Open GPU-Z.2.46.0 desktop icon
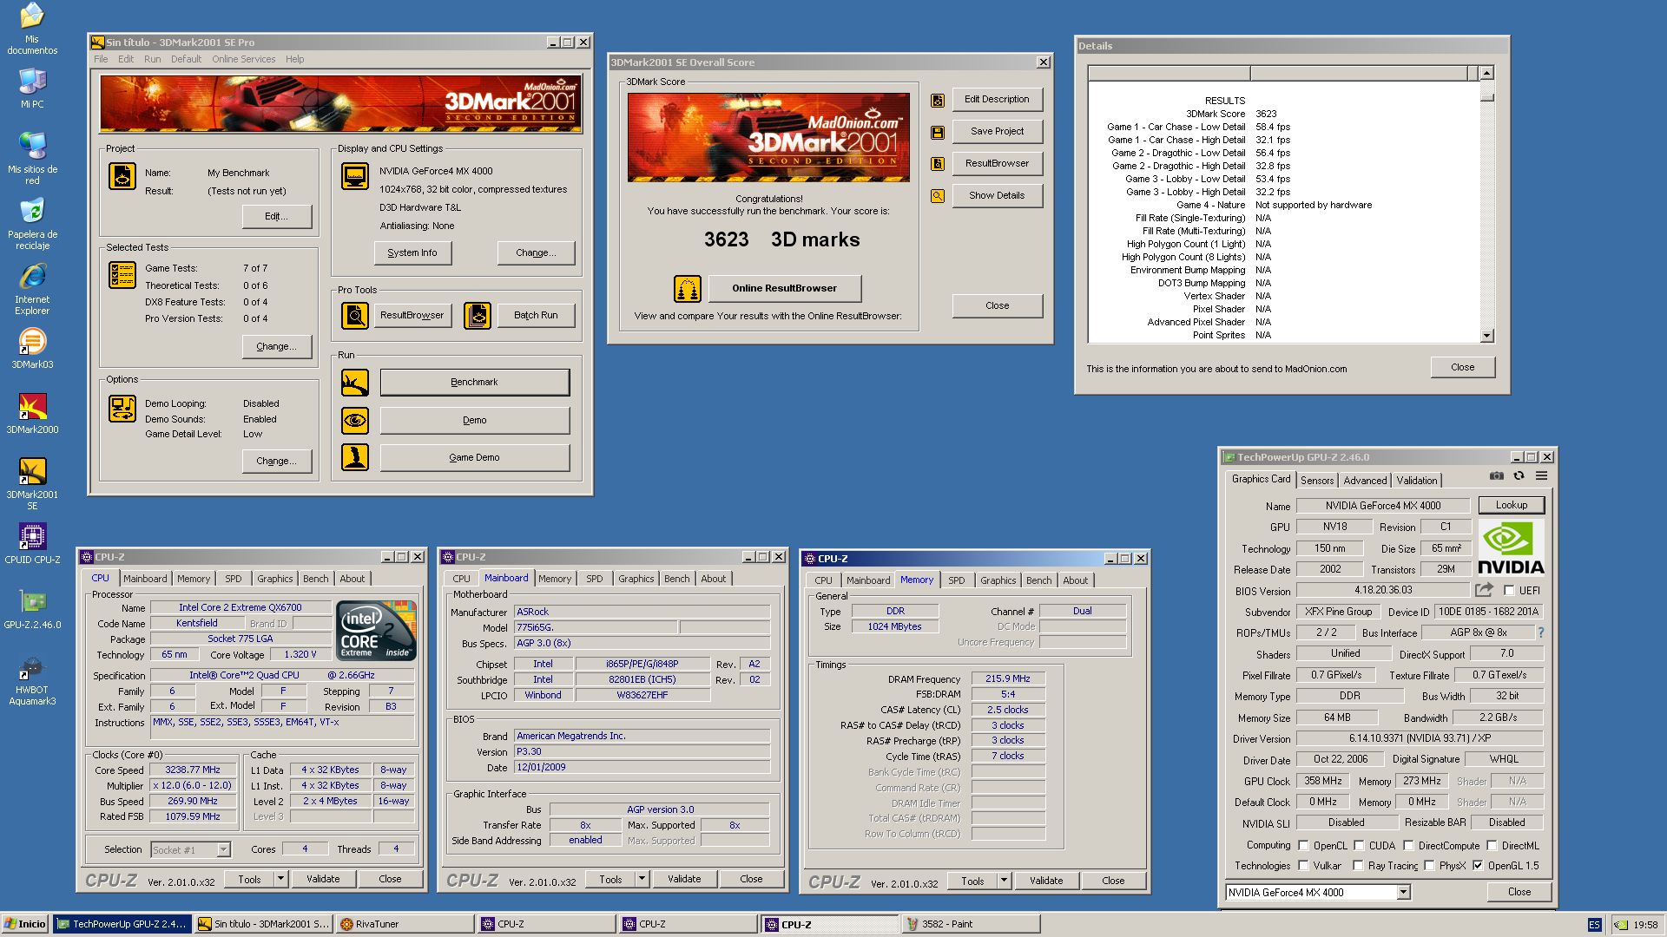Viewport: 1667px width, 937px height. pos(32,609)
